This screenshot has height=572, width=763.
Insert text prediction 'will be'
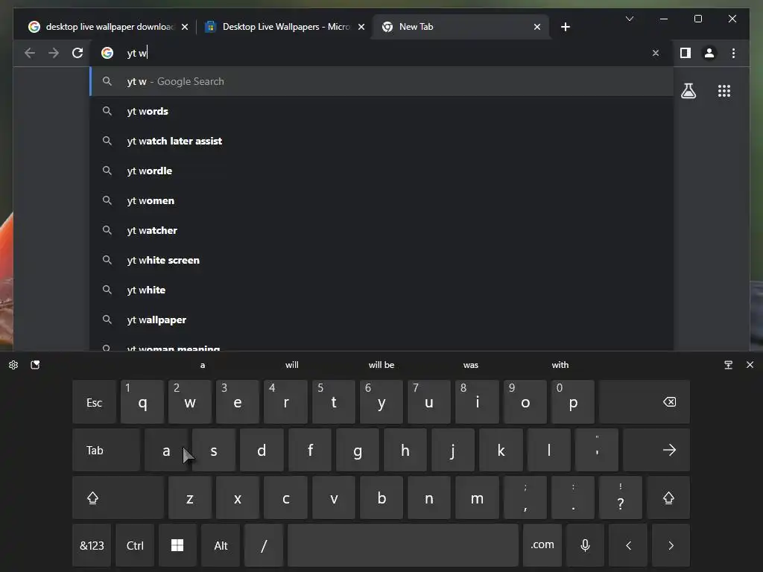pyautogui.click(x=381, y=365)
